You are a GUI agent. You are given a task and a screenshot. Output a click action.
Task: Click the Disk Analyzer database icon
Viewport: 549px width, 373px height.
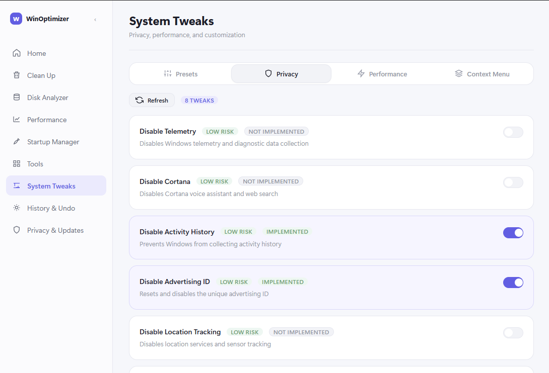pyautogui.click(x=17, y=97)
